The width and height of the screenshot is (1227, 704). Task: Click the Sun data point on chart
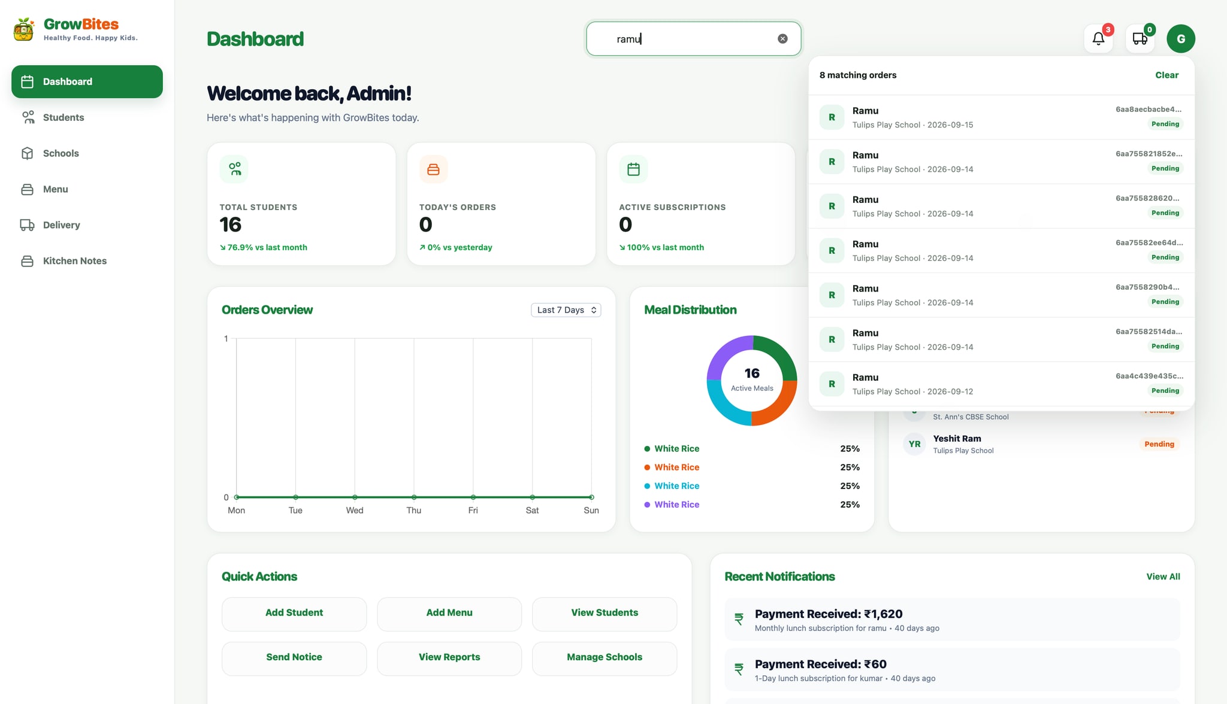click(x=591, y=497)
